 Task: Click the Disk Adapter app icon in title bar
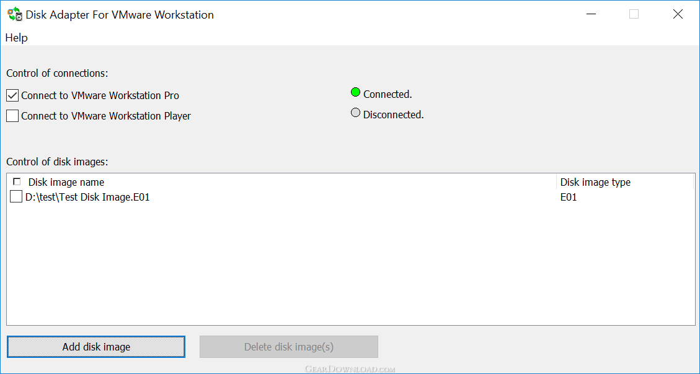pyautogui.click(x=15, y=14)
